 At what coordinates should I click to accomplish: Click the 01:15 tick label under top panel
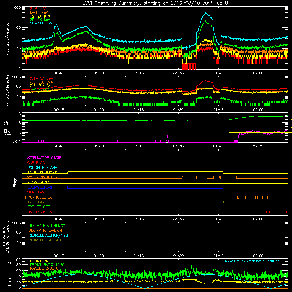tap(139, 73)
